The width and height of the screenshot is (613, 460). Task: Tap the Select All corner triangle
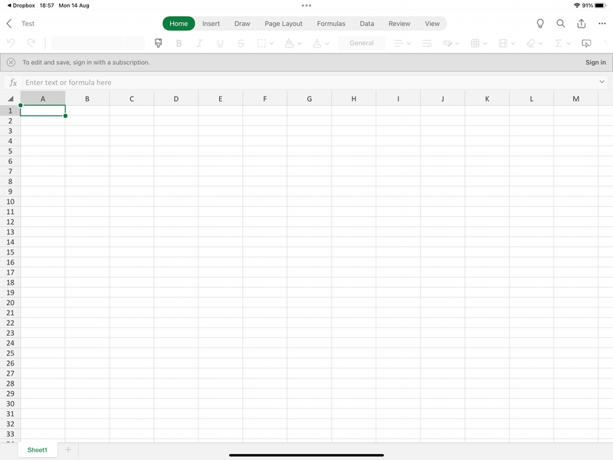[x=10, y=99]
